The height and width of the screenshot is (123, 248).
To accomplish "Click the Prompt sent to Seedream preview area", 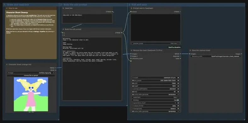I will click(x=155, y=28).
